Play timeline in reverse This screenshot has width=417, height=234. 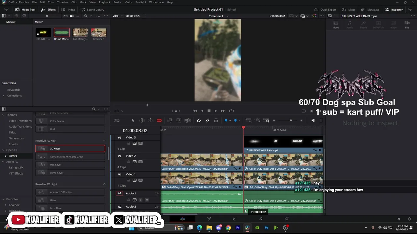pos(202,111)
